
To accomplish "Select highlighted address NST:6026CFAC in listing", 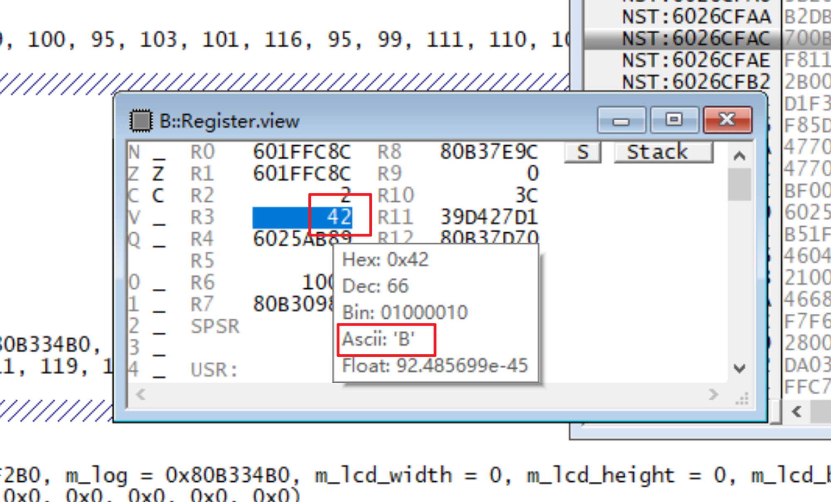I will click(696, 39).
